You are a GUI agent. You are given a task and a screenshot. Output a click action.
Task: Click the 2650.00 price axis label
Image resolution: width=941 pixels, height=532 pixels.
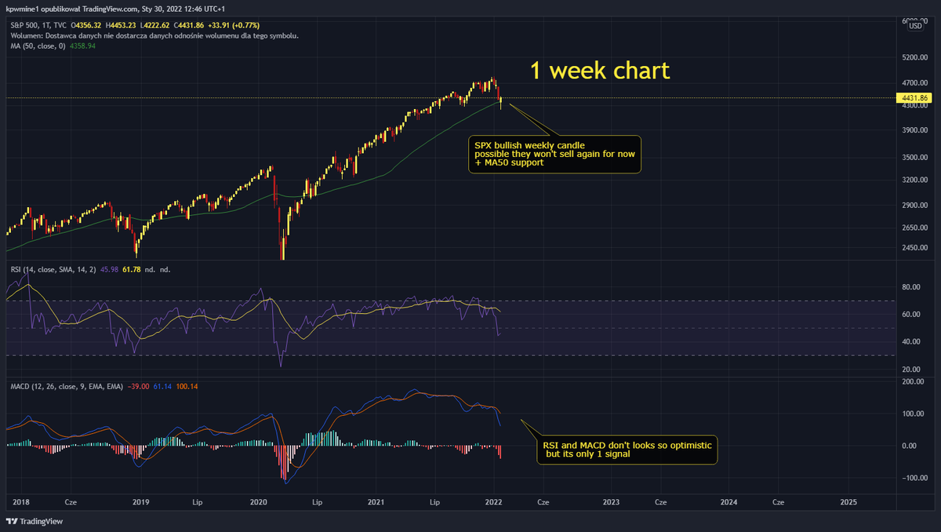(914, 228)
